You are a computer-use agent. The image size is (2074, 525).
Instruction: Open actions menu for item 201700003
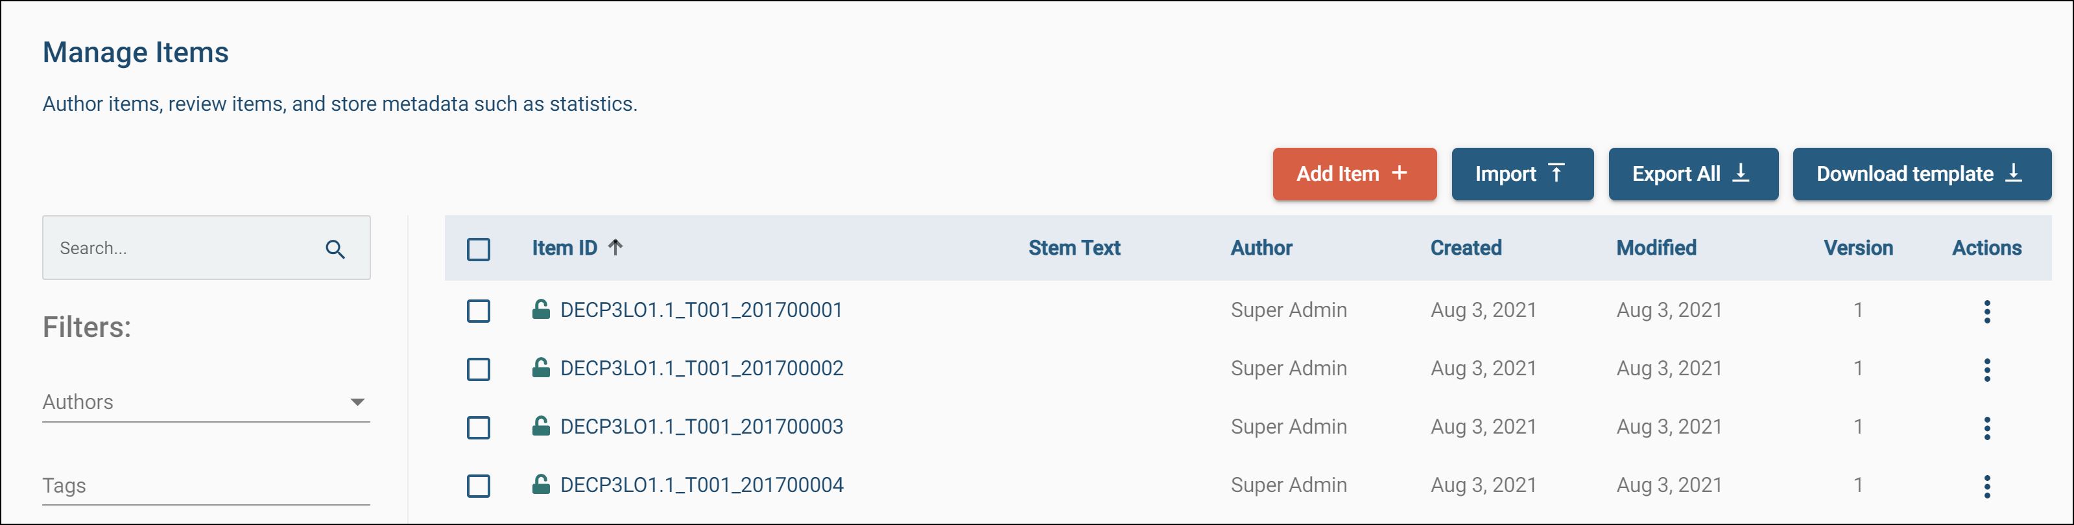point(1986,428)
